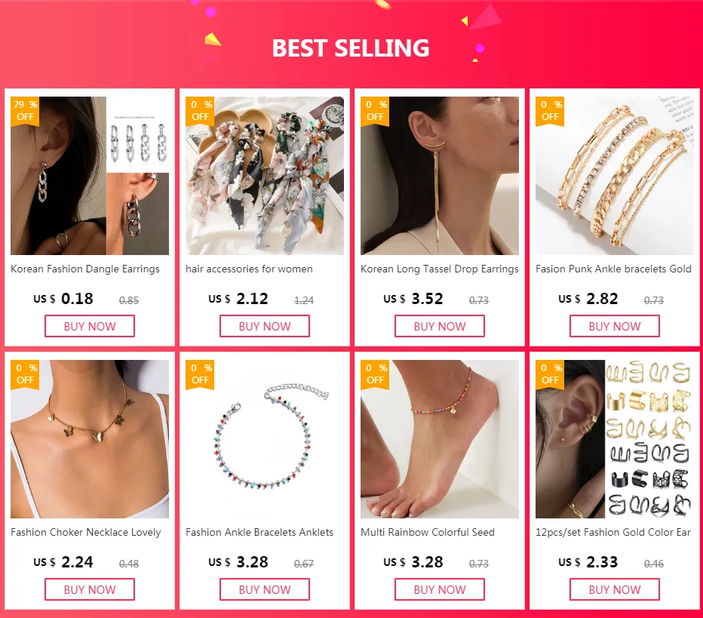Viewport: 703px width, 618px height.
Task: Click BUY NOW for hair accessories for women
Action: point(265,326)
